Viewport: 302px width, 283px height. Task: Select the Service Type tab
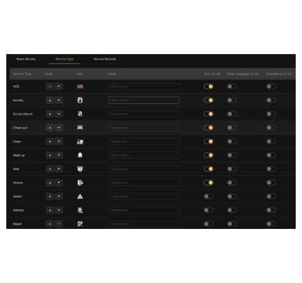click(x=65, y=59)
